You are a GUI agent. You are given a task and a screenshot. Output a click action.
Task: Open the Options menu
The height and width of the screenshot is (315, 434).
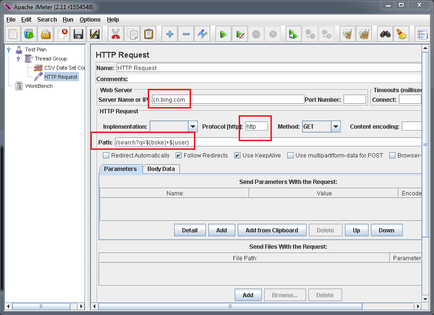90,20
